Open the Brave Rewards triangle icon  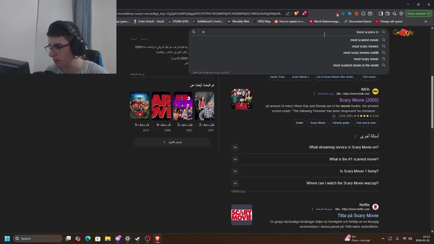tap(304, 14)
